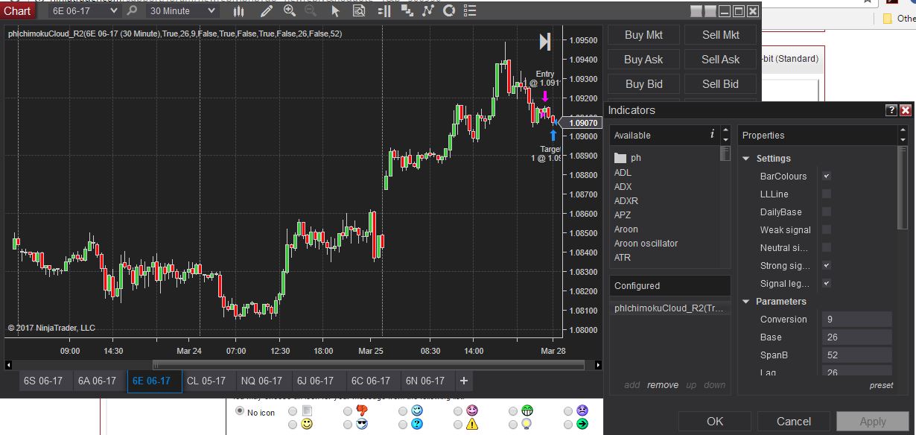
Task: Select the warning triangle icon radio button
Action: [459, 424]
